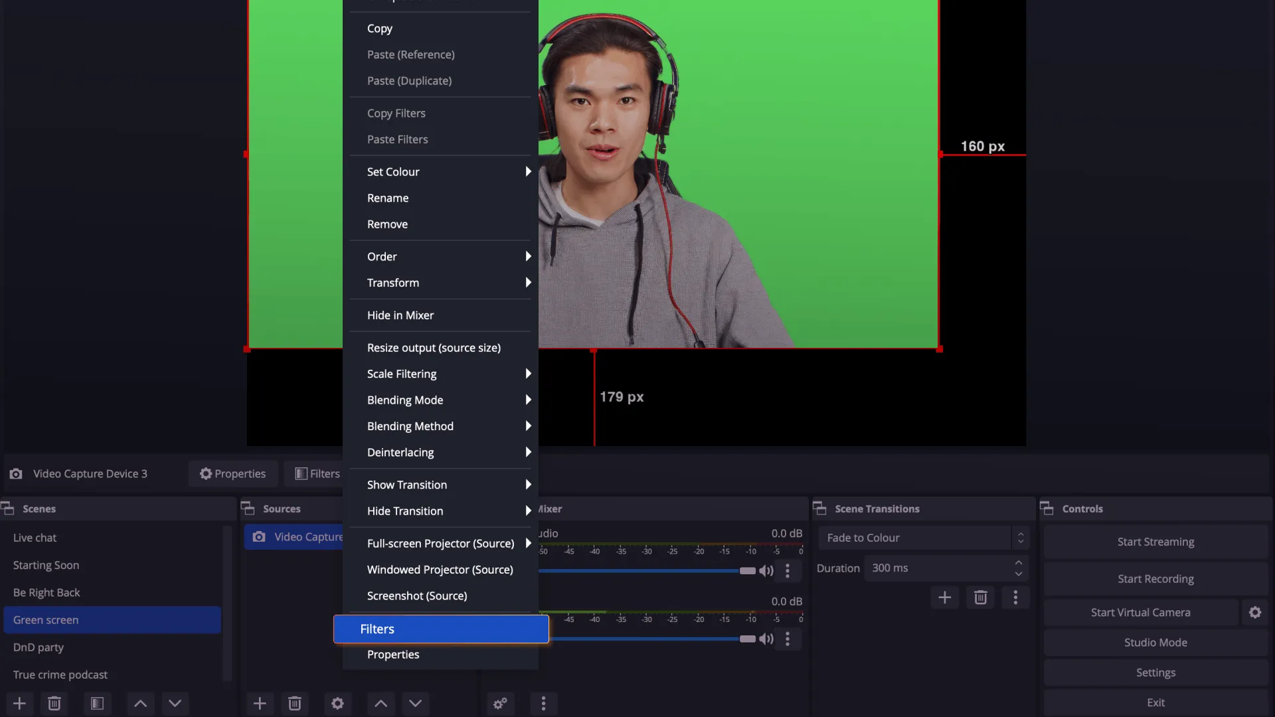Expand Set Colour submenu
The image size is (1275, 717).
pyautogui.click(x=441, y=172)
